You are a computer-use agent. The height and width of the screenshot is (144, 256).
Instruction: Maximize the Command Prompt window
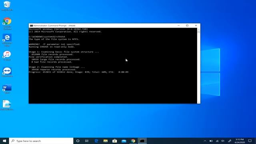[187, 26]
